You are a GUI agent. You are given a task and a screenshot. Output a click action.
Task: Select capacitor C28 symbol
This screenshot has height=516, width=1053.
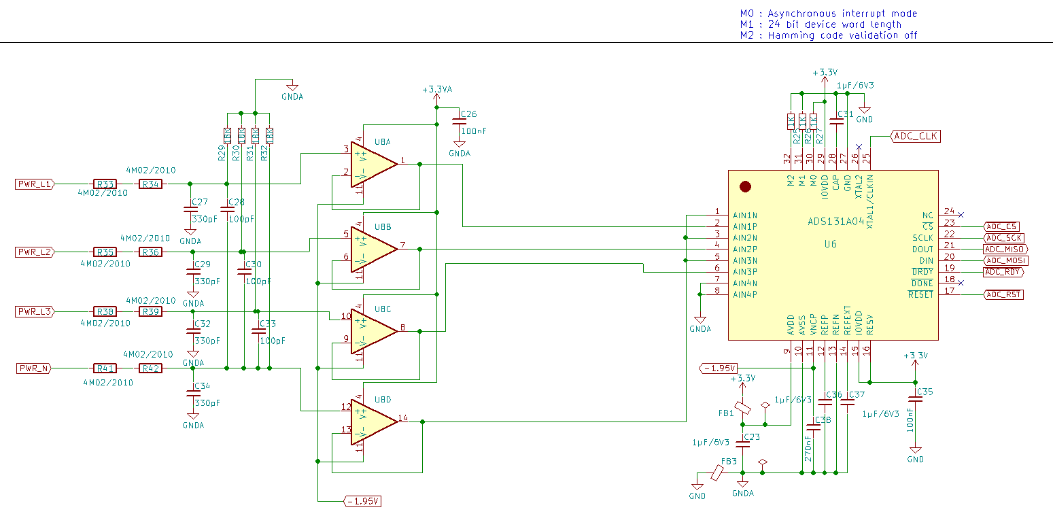point(228,211)
